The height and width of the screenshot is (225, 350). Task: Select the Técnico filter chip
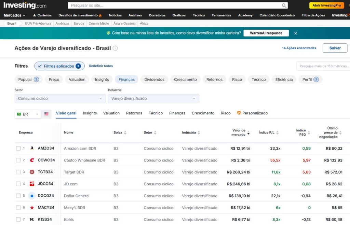[x=259, y=80]
